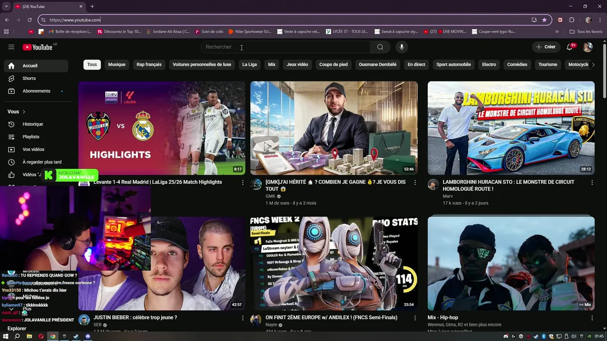This screenshot has width=607, height=341.
Task: Select the Rap français filter chip
Action: tap(149, 64)
